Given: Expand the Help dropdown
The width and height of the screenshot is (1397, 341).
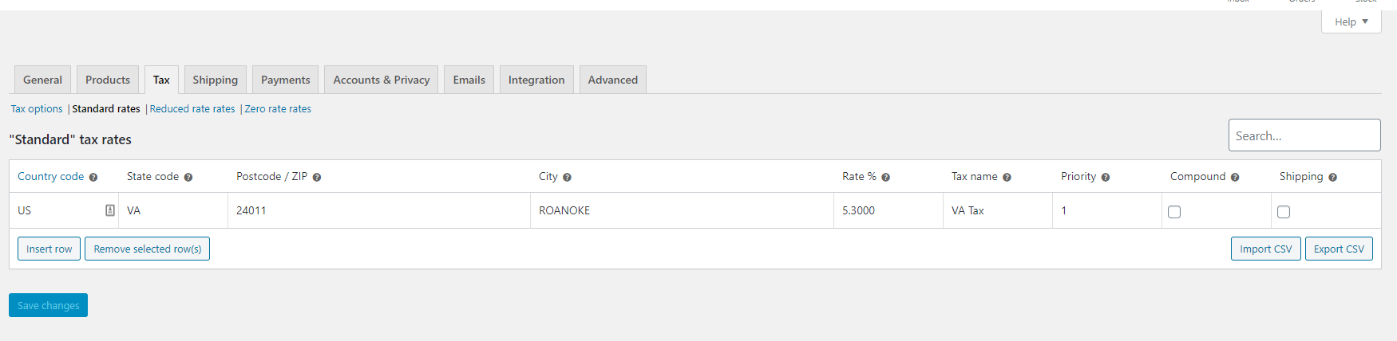Looking at the screenshot, I should [1351, 22].
